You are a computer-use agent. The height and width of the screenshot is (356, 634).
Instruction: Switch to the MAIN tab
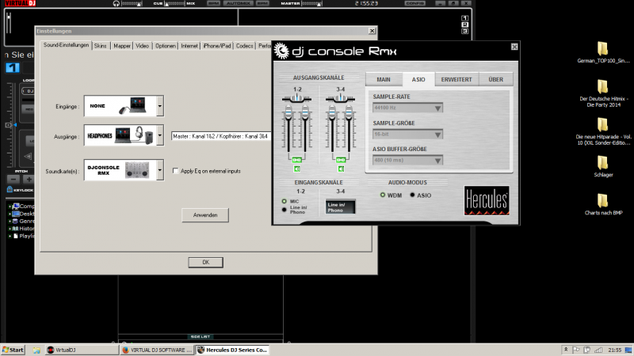point(384,80)
